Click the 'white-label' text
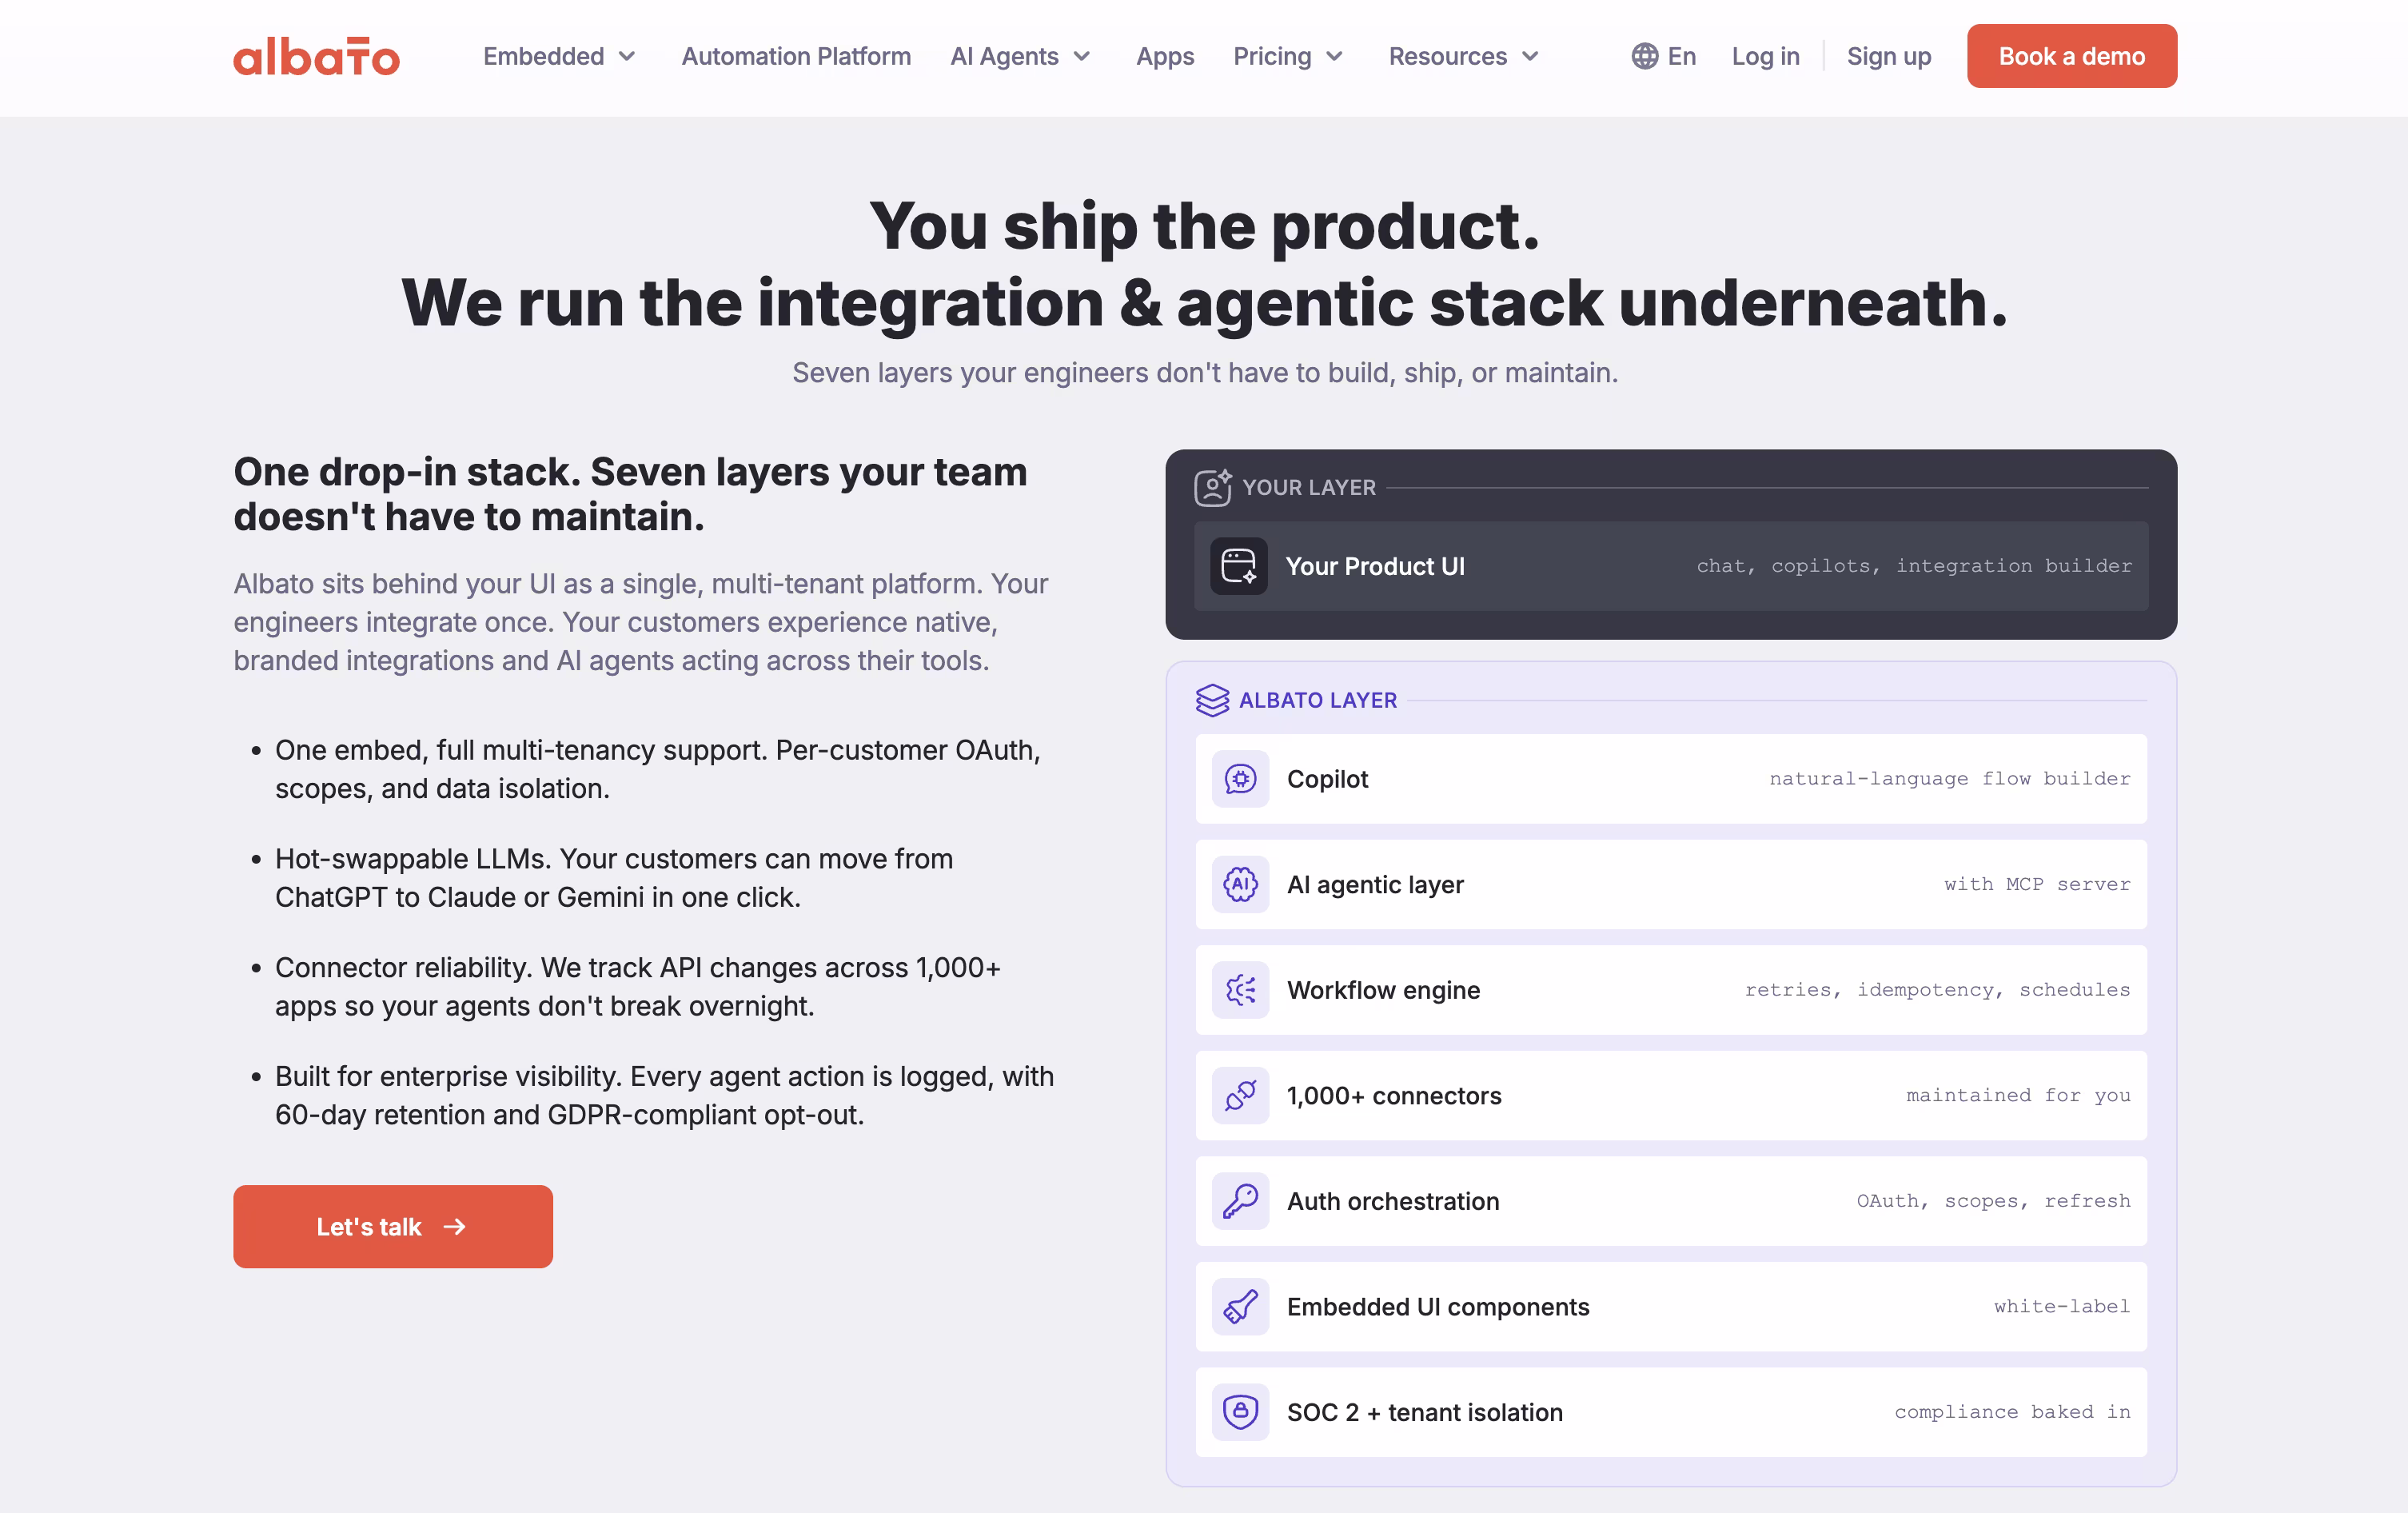This screenshot has width=2408, height=1513. [x=2062, y=1306]
